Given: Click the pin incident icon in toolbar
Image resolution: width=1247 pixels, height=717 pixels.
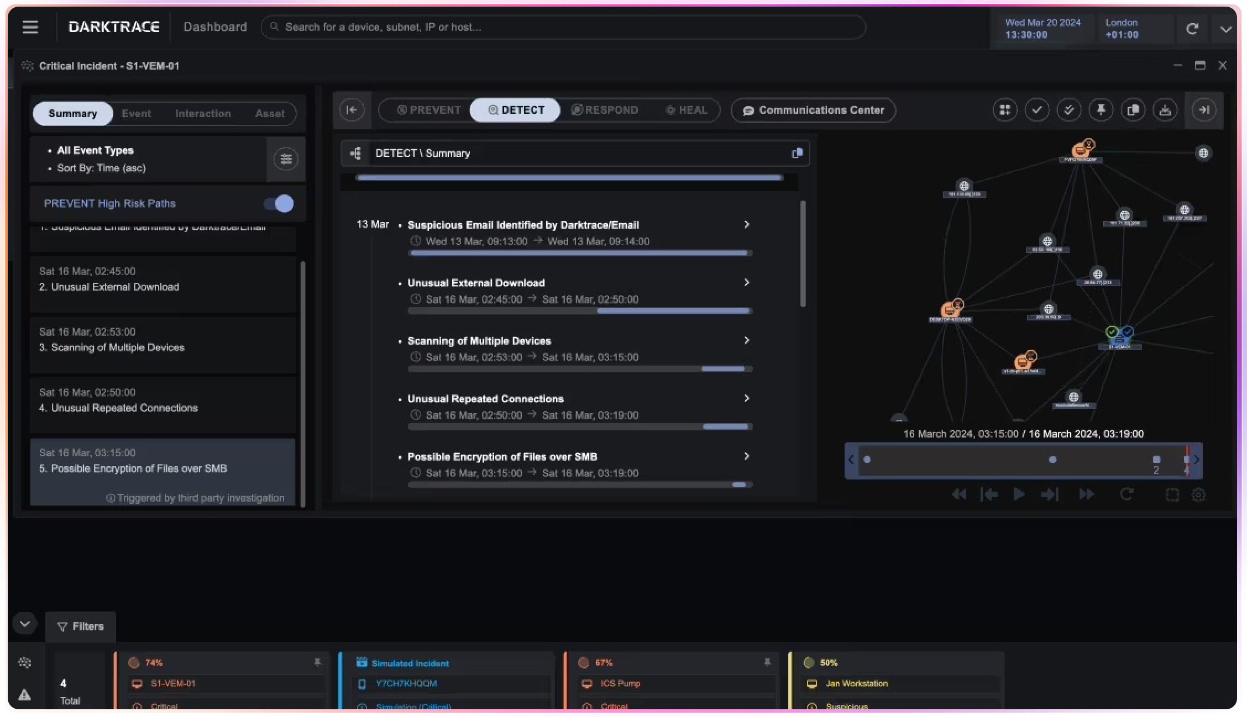Looking at the screenshot, I should [x=1101, y=110].
